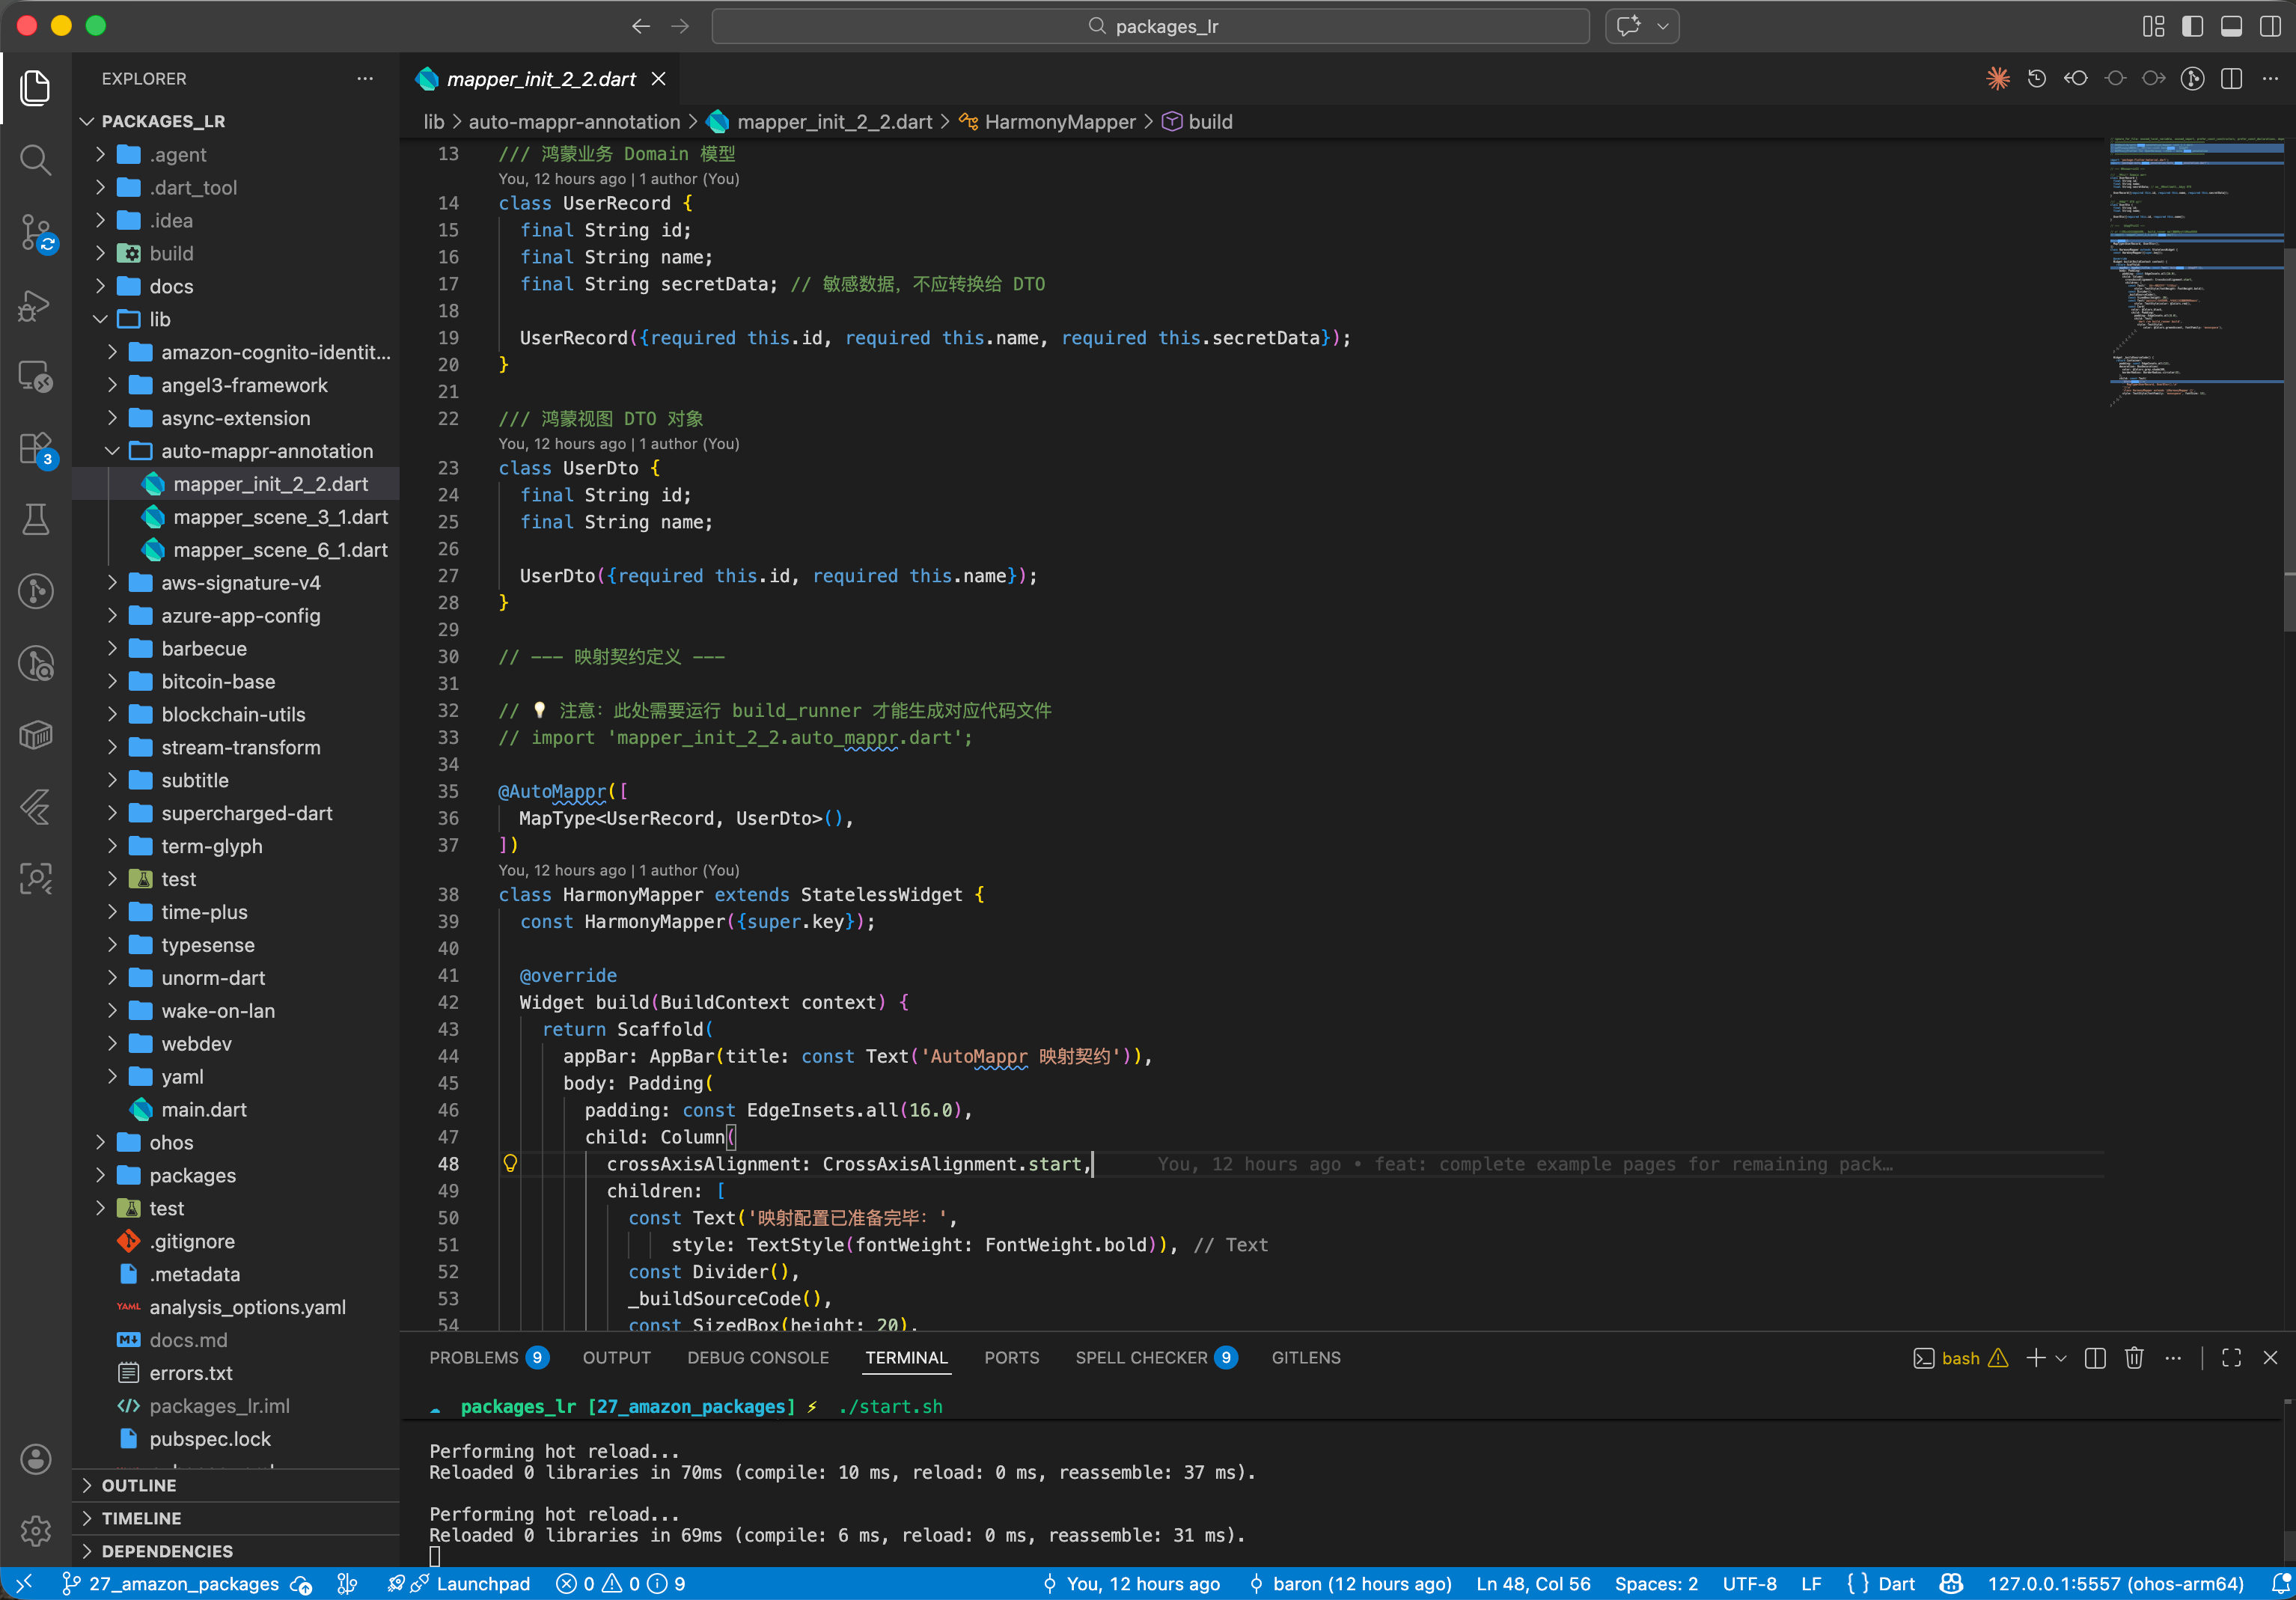Toggle the primary side bar visibility

[x=2192, y=26]
